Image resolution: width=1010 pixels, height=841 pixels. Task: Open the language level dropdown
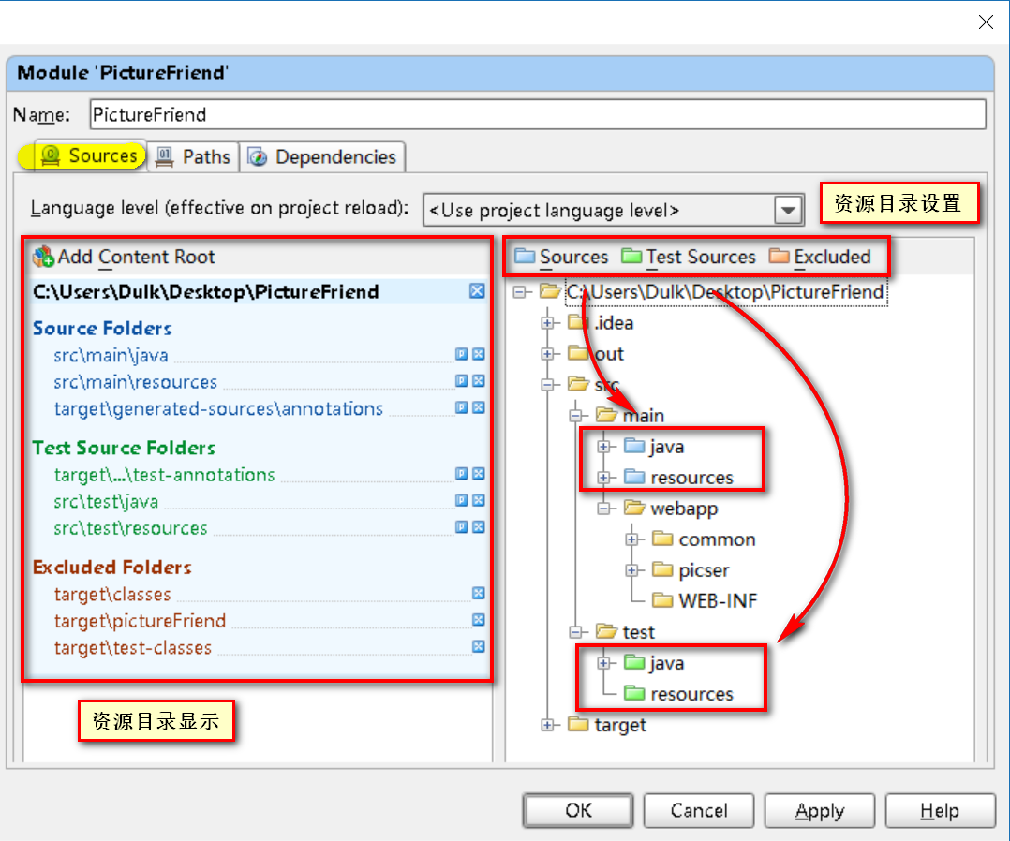(788, 211)
